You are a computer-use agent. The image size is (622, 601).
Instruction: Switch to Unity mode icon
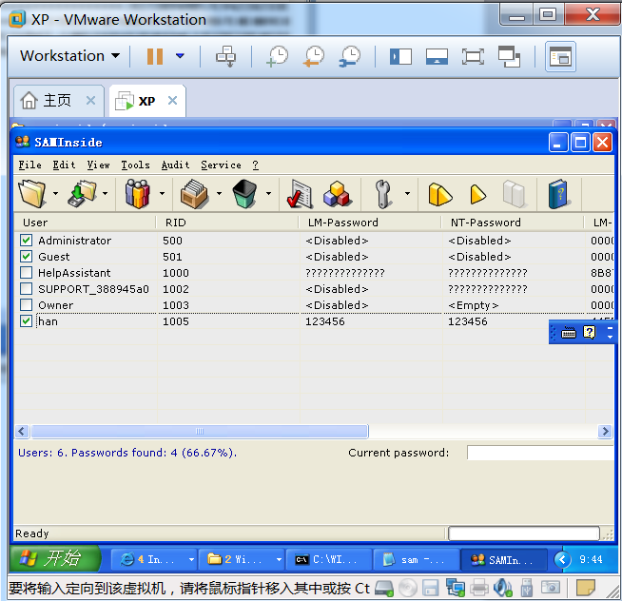pyautogui.click(x=510, y=56)
